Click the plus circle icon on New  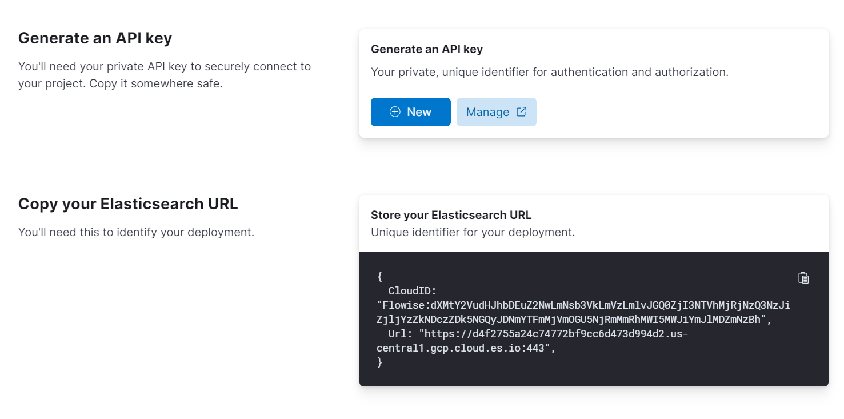(x=395, y=112)
